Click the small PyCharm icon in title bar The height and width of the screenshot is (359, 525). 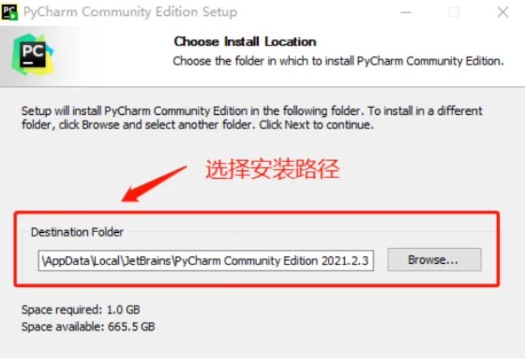(x=9, y=12)
